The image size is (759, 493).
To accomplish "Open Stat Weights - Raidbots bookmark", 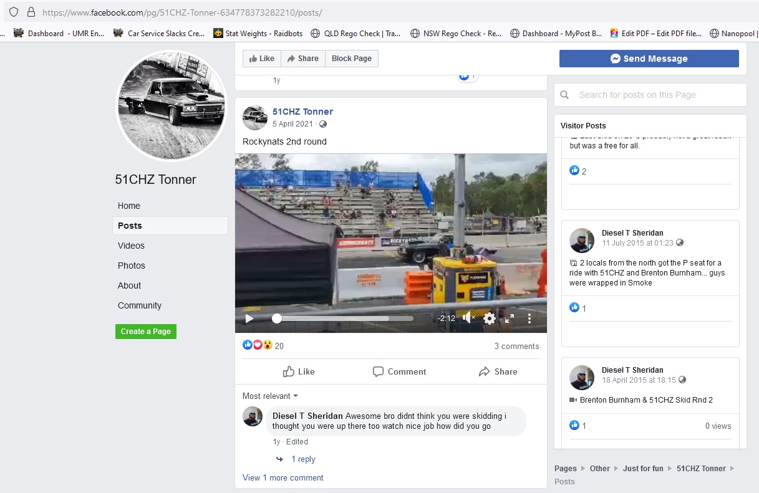I will (259, 34).
